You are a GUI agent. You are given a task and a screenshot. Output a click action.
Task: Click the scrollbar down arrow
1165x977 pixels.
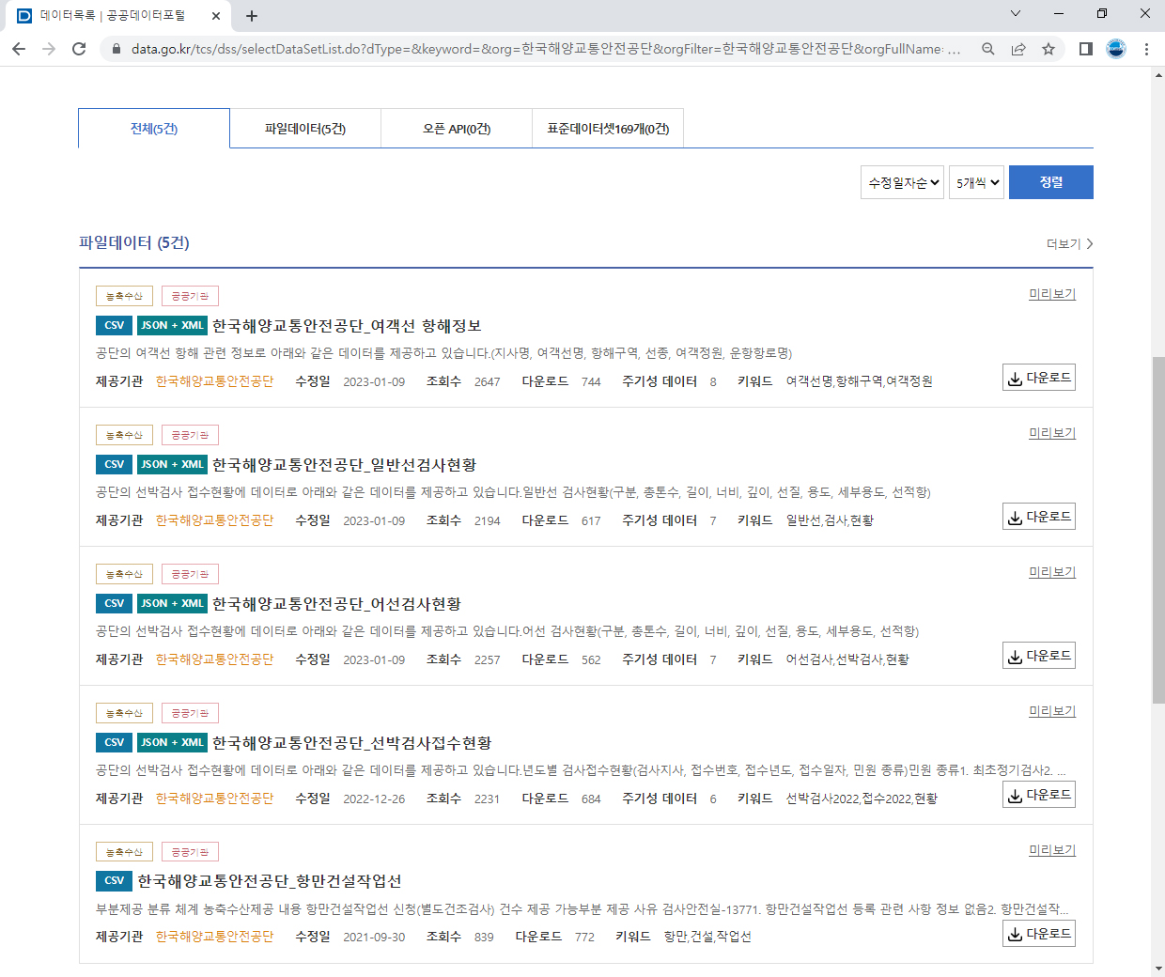pos(1157,969)
